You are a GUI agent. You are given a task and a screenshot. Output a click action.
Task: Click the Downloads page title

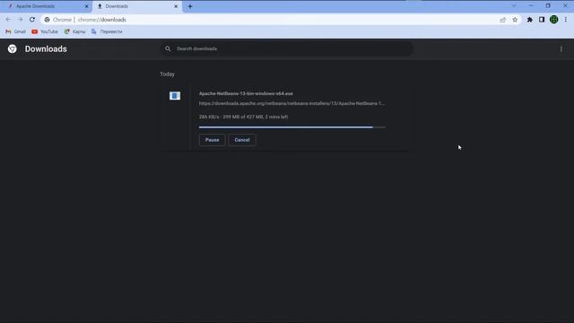pyautogui.click(x=46, y=48)
